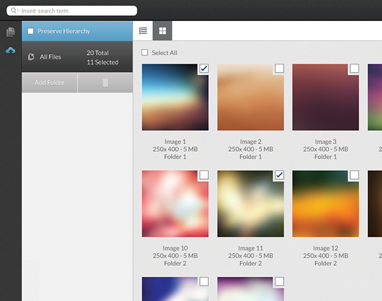The width and height of the screenshot is (382, 301).
Task: Click the Add Folder button
Action: [x=50, y=83]
